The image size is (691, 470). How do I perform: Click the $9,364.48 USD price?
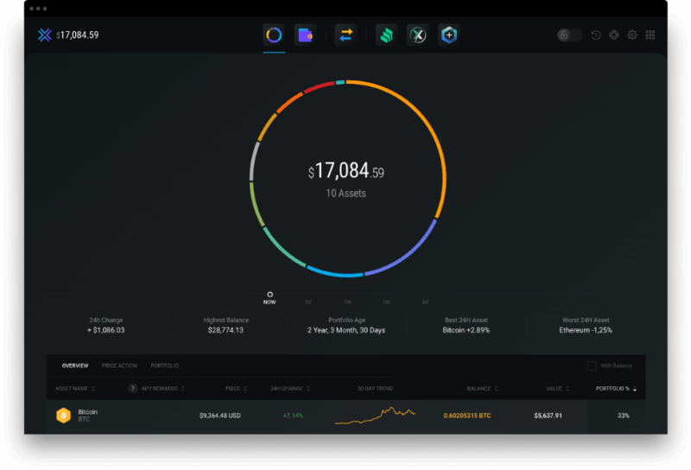tap(220, 416)
